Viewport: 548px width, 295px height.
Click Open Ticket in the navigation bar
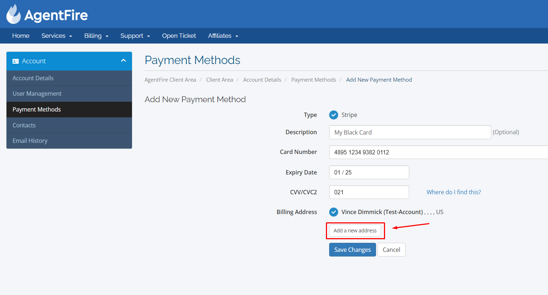[x=179, y=36]
